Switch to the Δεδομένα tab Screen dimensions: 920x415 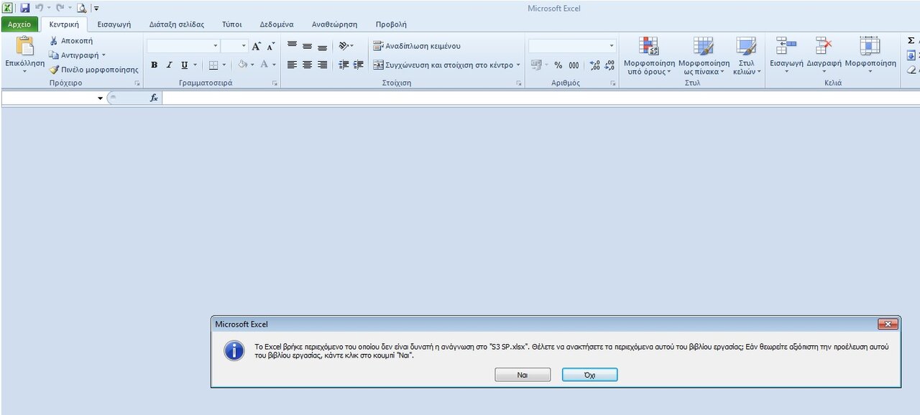coord(277,24)
